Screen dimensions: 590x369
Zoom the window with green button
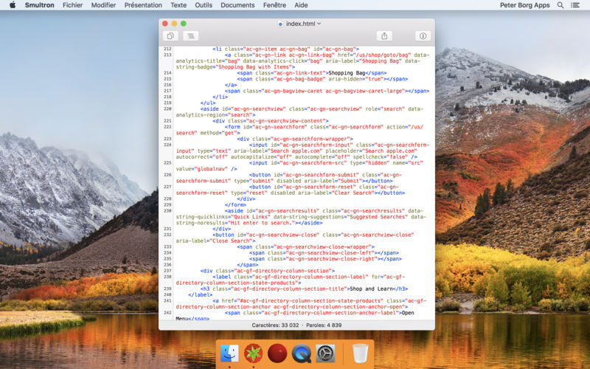point(183,24)
